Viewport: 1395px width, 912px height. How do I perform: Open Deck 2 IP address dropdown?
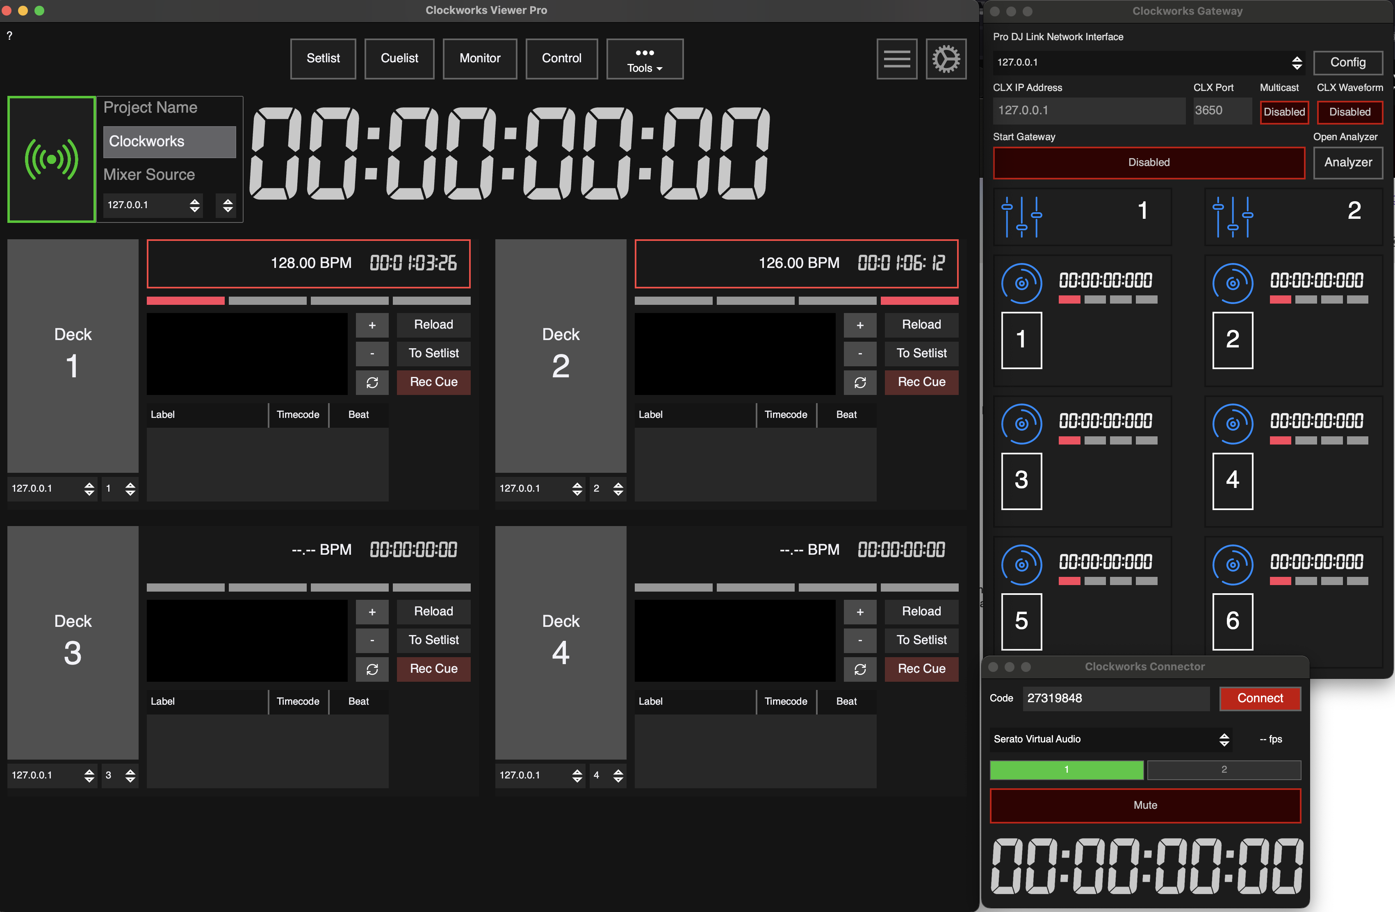pos(540,488)
